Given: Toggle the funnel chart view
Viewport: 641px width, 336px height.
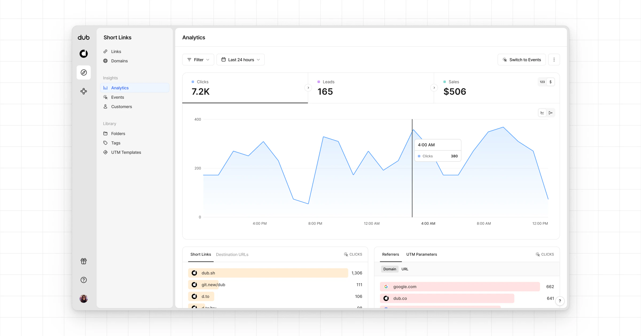Looking at the screenshot, I should tap(550, 113).
